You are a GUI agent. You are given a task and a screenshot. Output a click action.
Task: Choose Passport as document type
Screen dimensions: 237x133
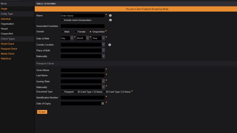coord(62,92)
